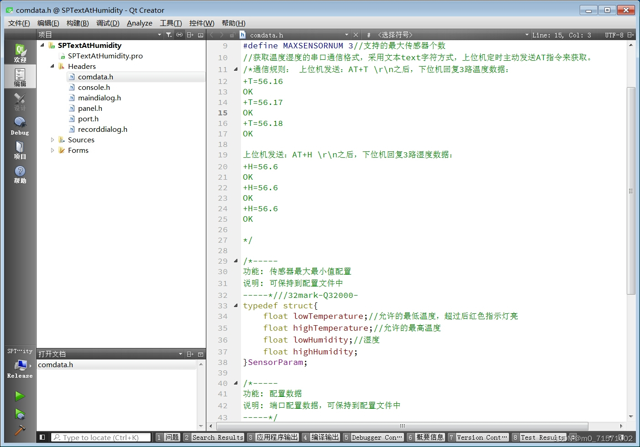Open the Help (帮助) menu

[234, 23]
